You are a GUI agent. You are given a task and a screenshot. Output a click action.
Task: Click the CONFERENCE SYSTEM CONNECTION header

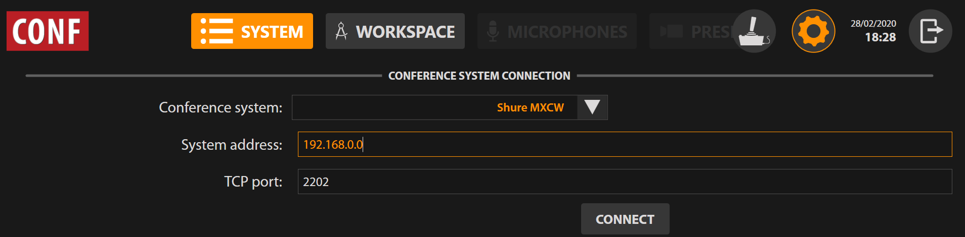[479, 76]
